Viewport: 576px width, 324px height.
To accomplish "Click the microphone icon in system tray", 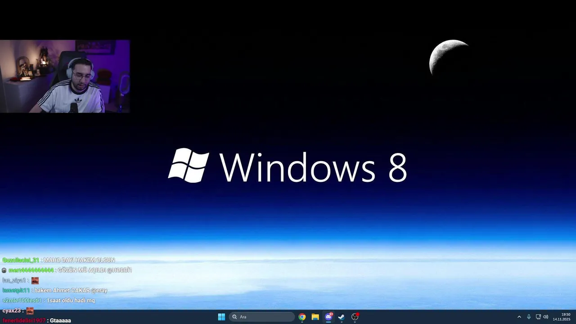I will (x=529, y=317).
